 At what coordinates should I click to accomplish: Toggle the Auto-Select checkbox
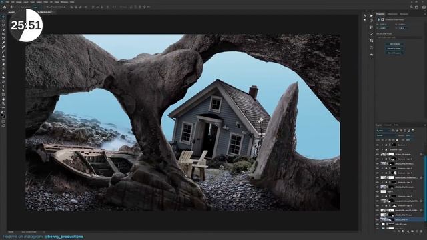20,7
